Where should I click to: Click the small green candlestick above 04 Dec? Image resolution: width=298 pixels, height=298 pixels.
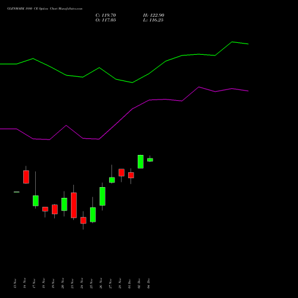point(150,160)
